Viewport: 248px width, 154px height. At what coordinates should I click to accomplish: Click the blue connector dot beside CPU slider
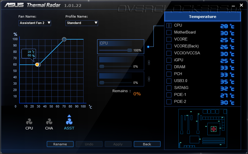tap(148, 47)
